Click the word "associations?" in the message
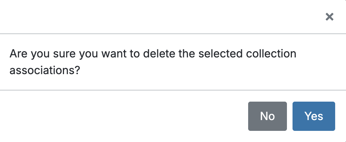This screenshot has width=346, height=142. 45,70
